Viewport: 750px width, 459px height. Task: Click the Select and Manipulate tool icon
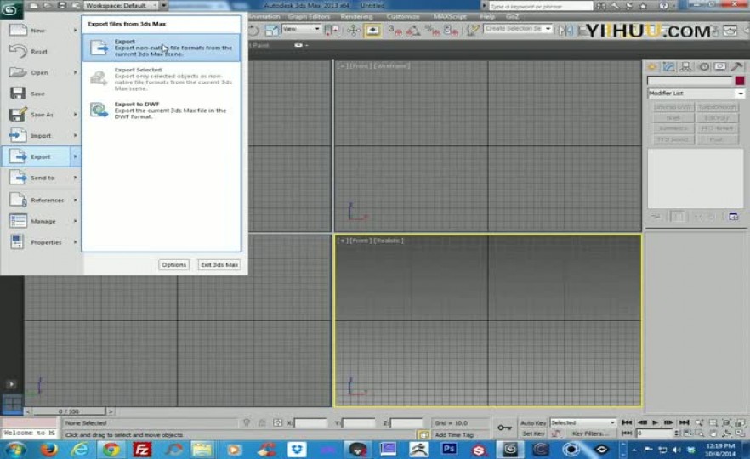pyautogui.click(x=354, y=31)
